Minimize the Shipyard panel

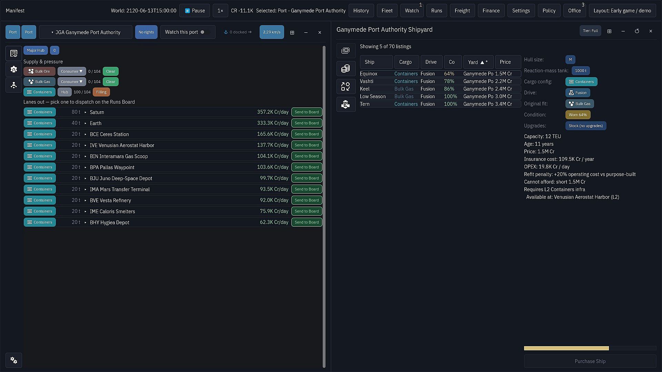623,31
